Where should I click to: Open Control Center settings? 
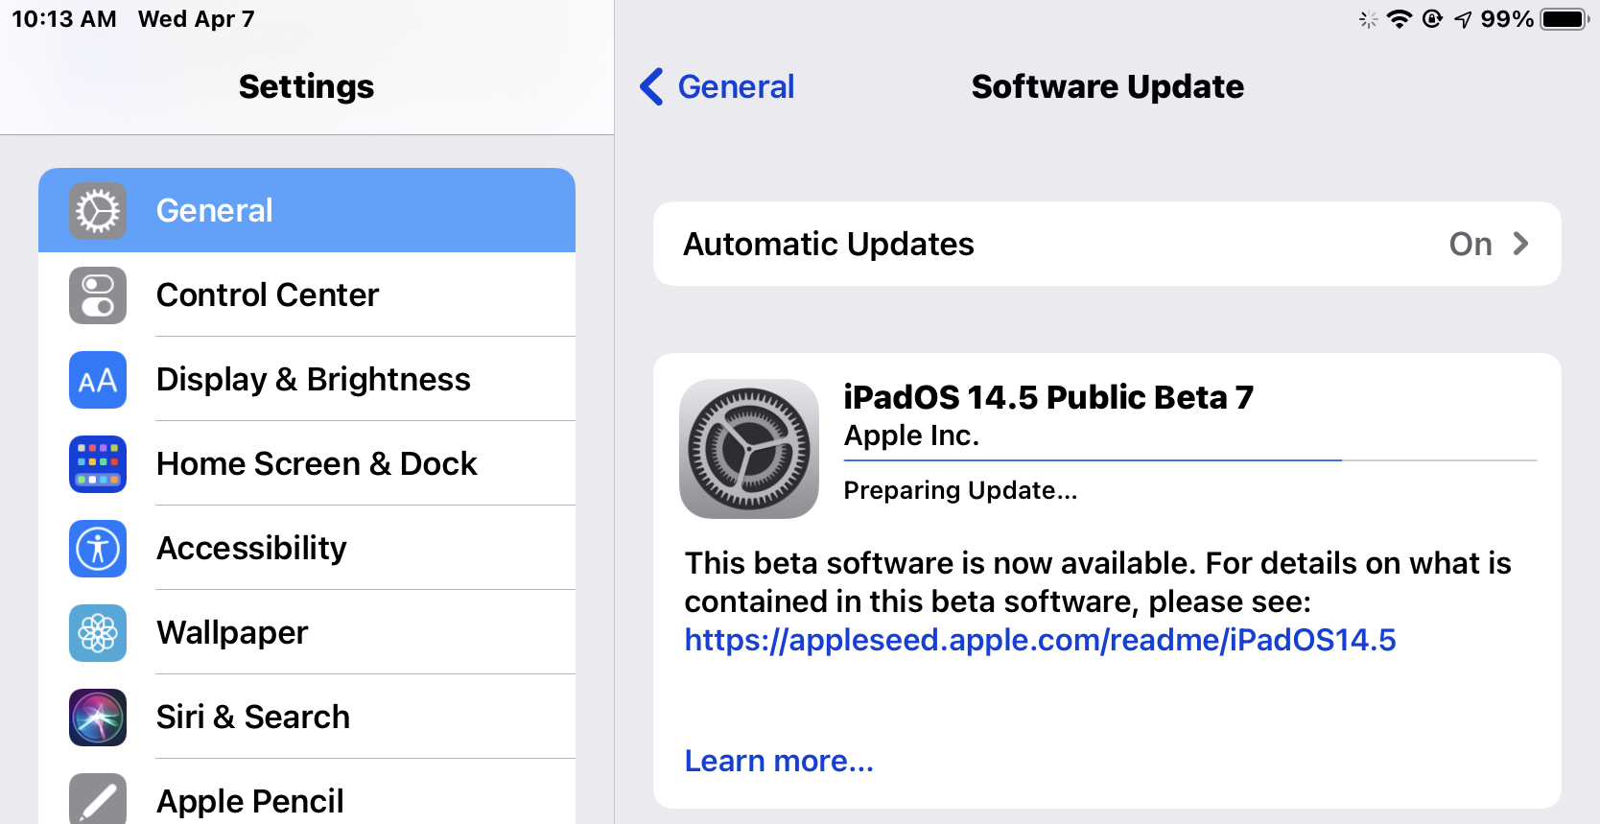point(307,294)
